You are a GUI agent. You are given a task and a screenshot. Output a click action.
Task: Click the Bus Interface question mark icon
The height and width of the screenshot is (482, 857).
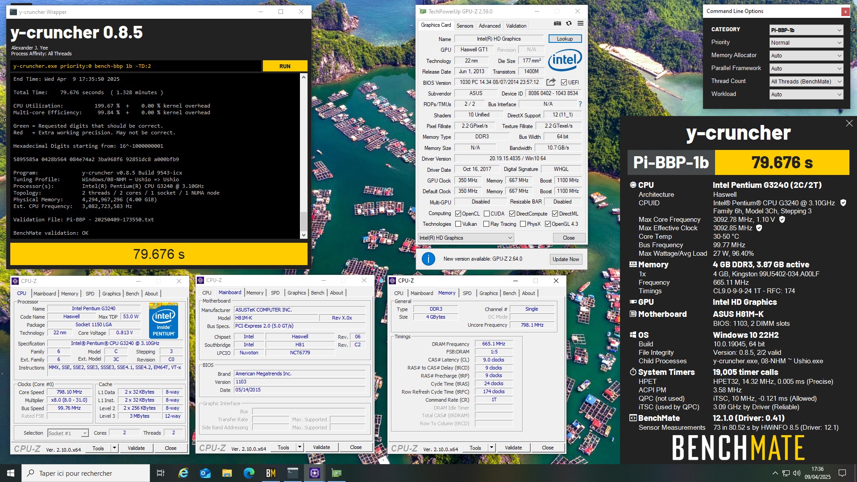580,104
